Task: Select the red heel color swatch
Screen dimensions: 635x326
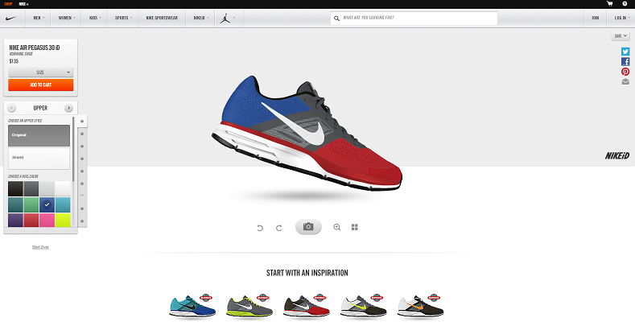Action: tap(31, 220)
